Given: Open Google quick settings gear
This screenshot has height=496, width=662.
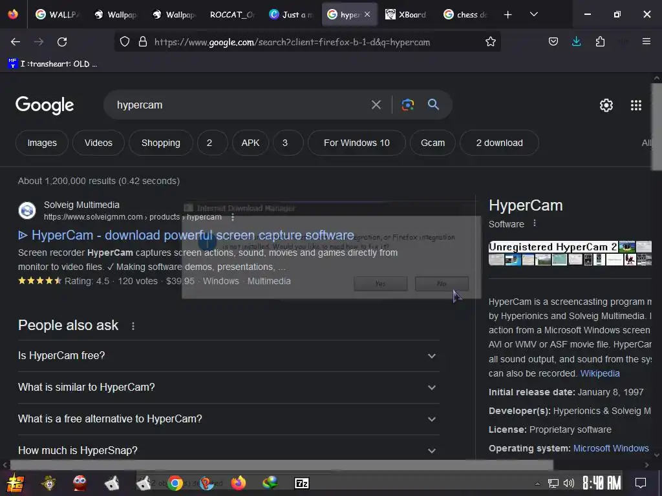Looking at the screenshot, I should click(x=606, y=105).
